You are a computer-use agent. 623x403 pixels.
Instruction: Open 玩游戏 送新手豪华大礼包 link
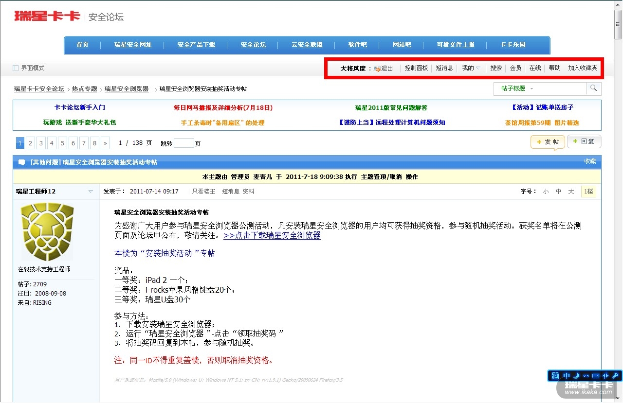coord(80,123)
